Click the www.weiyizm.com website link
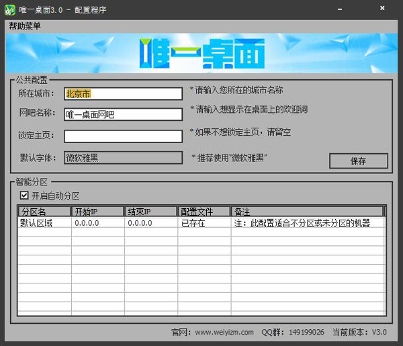The width and height of the screenshot is (403, 346). [224, 332]
